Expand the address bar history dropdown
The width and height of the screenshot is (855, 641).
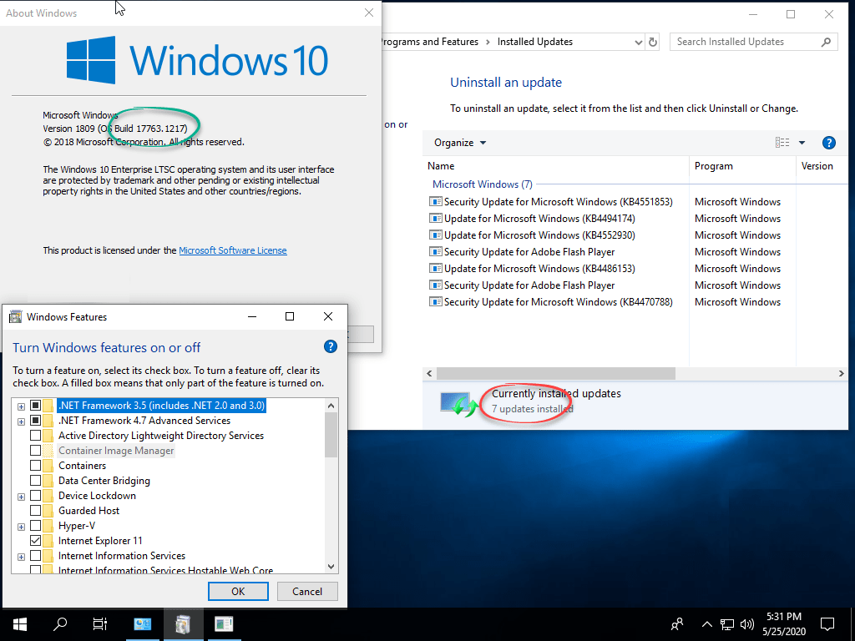click(639, 43)
